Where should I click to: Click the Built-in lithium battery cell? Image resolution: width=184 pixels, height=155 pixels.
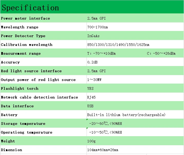point(135,115)
